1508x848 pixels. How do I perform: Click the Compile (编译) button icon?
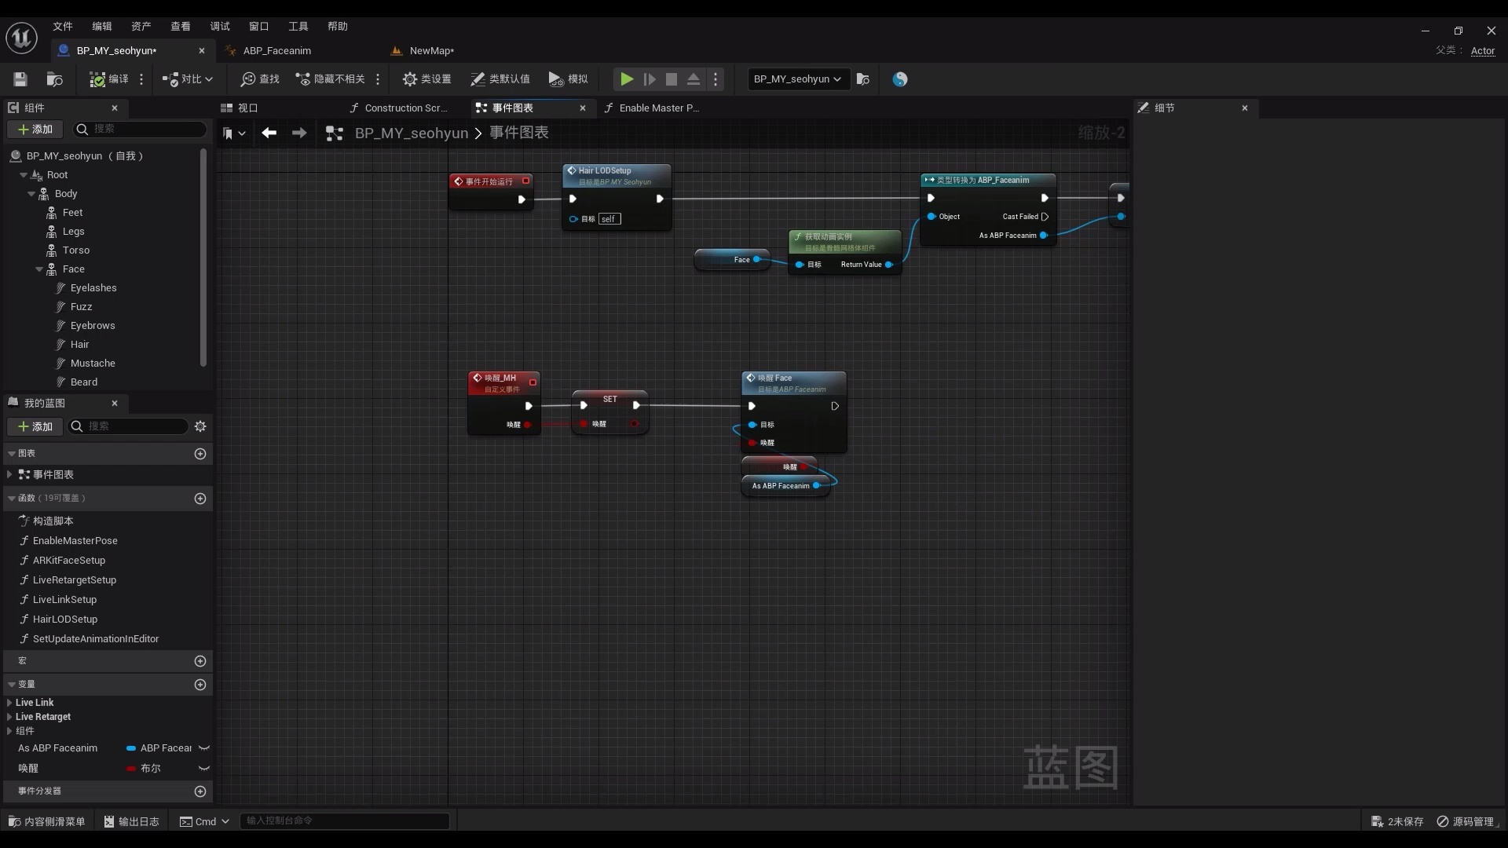[97, 79]
